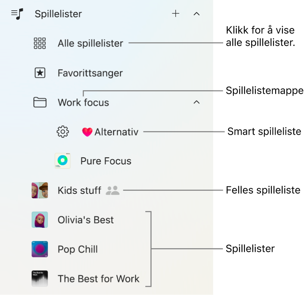Open The Best for Work playlist
The width and height of the screenshot is (308, 295).
tap(98, 279)
